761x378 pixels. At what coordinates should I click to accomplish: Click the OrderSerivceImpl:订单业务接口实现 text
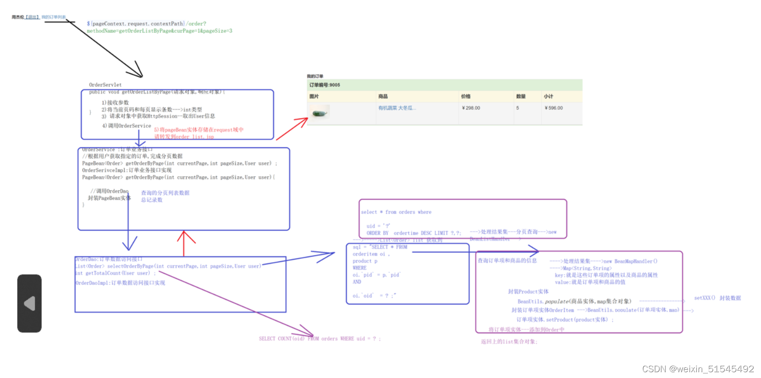pos(127,170)
